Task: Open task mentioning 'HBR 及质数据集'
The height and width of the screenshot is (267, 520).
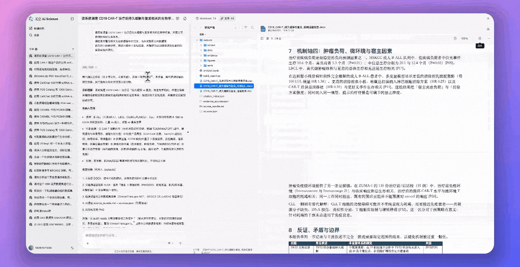Action: click(x=51, y=185)
